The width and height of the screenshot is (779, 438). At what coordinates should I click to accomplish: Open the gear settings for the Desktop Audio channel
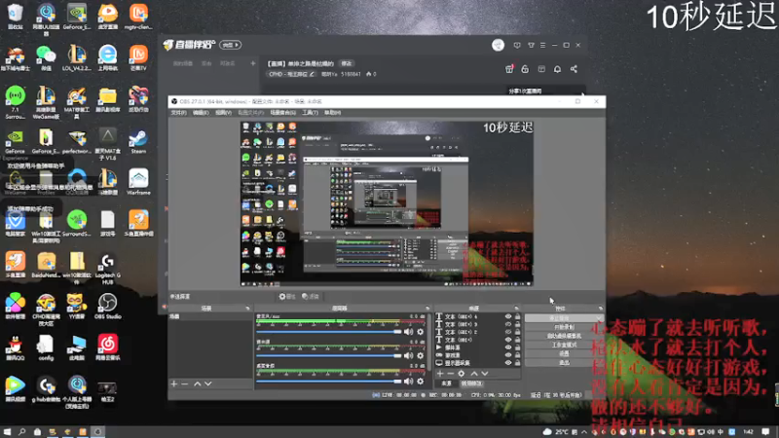421,382
